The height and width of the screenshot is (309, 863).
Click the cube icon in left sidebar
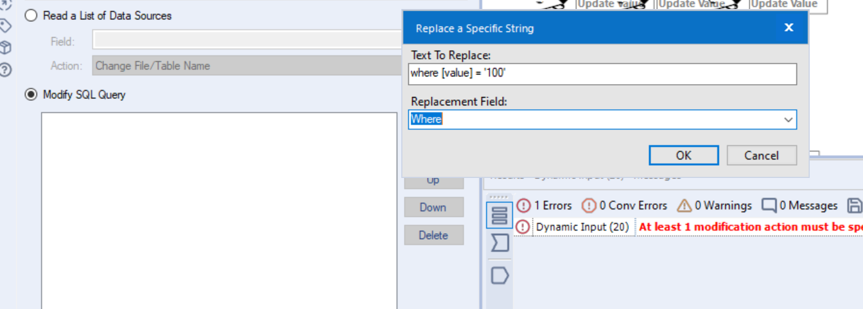pos(5,48)
